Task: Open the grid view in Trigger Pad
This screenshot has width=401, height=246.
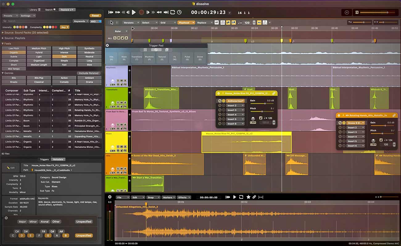Action: 145,49
